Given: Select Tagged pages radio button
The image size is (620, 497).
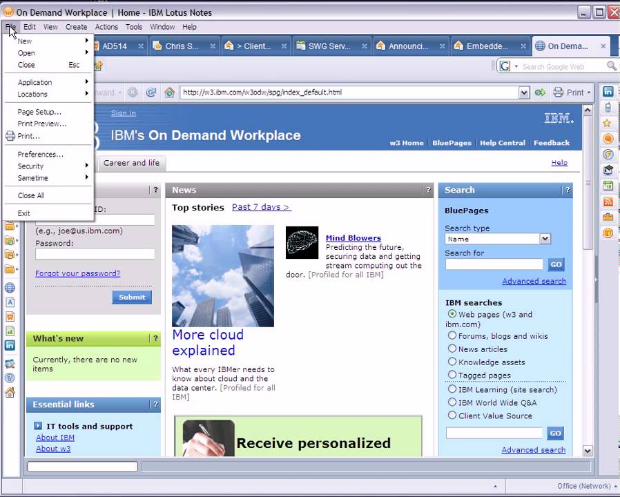Looking at the screenshot, I should (x=452, y=374).
